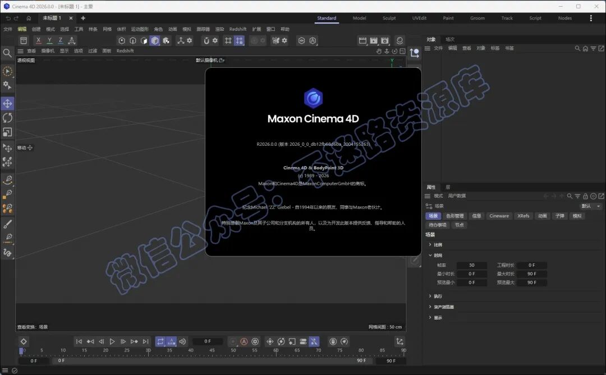Click the search magnifier above left toolbar
This screenshot has height=375, width=606.
[x=7, y=53]
